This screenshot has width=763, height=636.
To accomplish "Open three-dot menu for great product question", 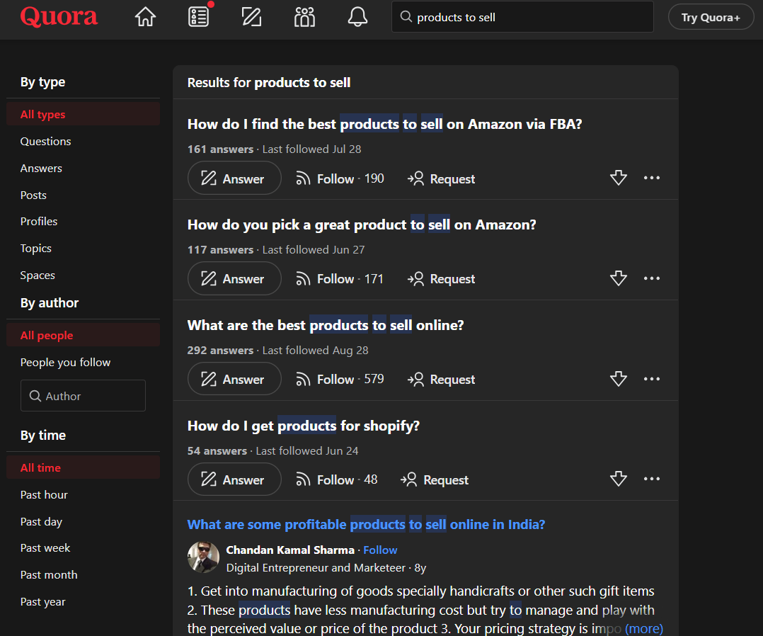I will 651,279.
